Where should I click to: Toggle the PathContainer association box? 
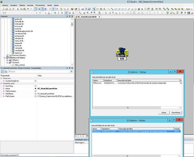tap(36, 91)
